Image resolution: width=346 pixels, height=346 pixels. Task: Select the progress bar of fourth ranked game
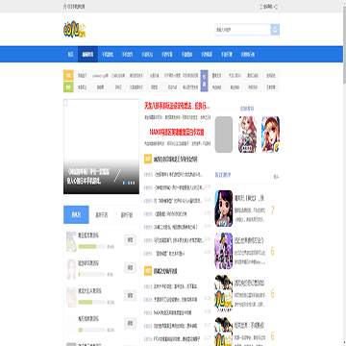pos(91,330)
